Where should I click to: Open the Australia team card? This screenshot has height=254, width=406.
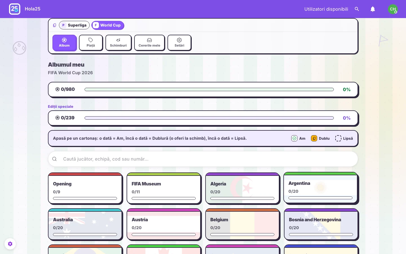coord(85,224)
